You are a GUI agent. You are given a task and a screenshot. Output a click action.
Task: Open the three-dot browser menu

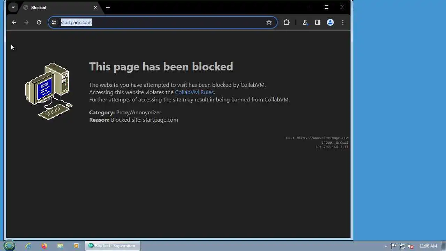coord(343,22)
